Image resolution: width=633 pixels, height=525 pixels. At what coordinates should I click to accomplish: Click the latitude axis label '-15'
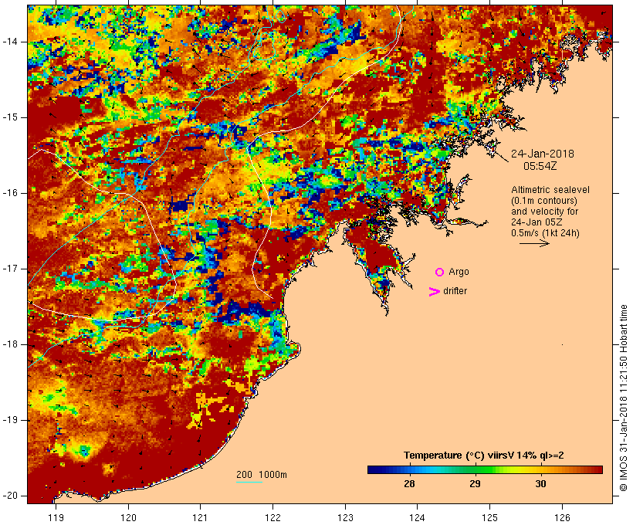point(10,117)
